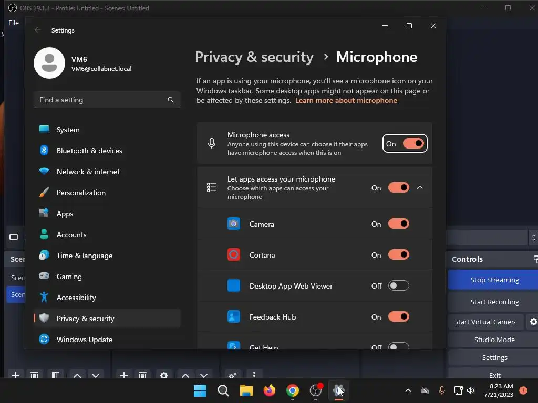
Task: Remove scene using OBS Scenes trash icon
Action: pos(34,375)
